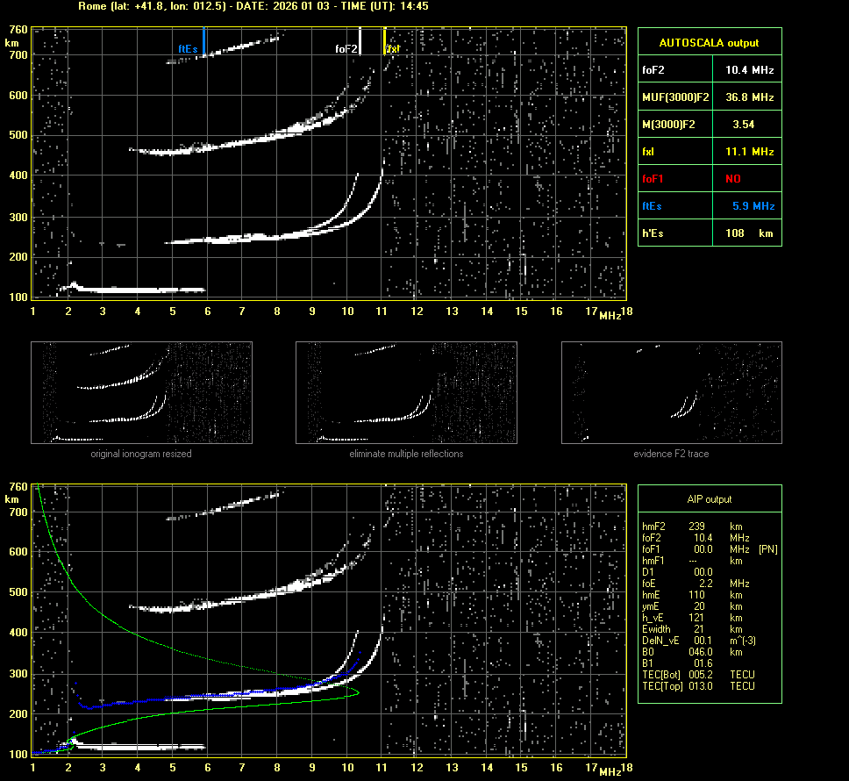The width and height of the screenshot is (849, 781).
Task: Open the evidence F2 trace thumbnail
Action: 671,392
